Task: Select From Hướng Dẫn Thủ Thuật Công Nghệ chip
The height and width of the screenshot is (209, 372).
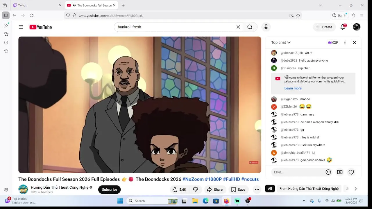Action: (309, 189)
